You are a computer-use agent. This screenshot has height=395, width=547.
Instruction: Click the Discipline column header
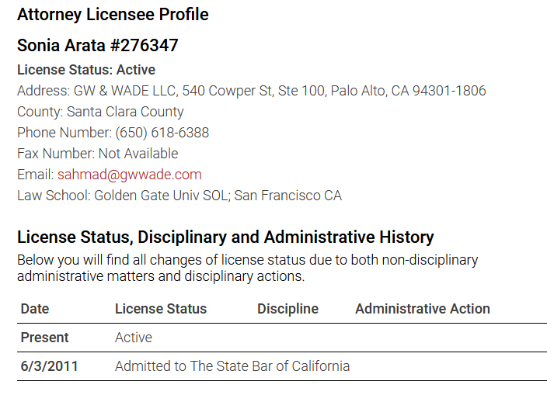click(x=287, y=309)
